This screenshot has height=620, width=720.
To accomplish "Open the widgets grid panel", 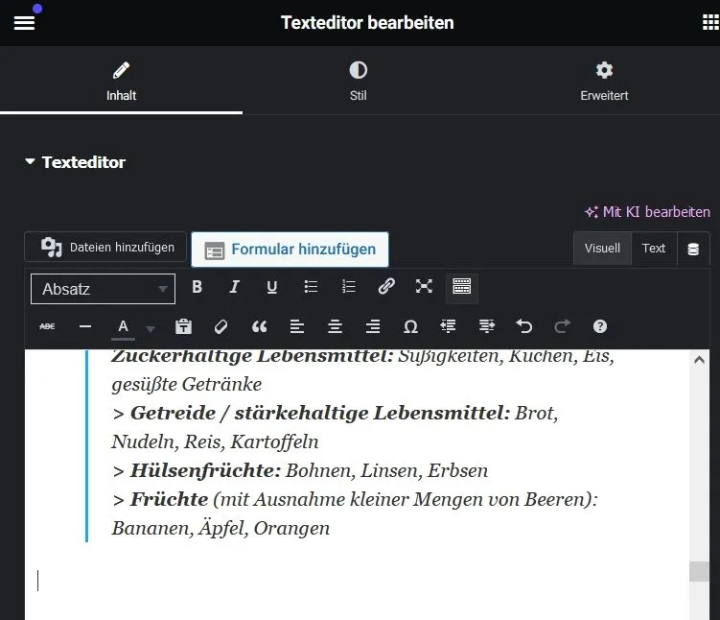I will click(x=710, y=22).
